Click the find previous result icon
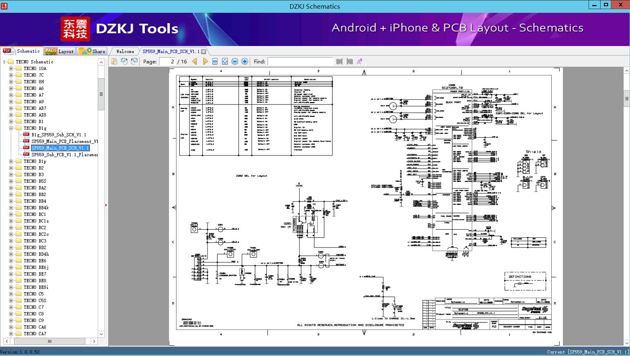 pyautogui.click(x=340, y=61)
